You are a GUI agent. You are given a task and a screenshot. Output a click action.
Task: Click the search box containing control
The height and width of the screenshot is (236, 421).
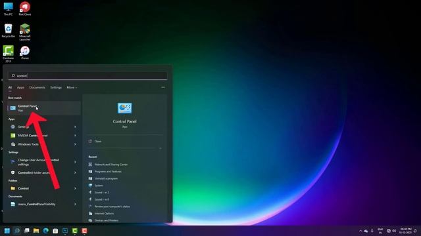(x=87, y=76)
